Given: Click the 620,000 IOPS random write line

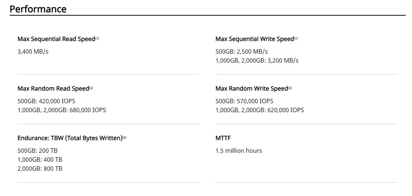Looking at the screenshot, I should tap(260, 110).
